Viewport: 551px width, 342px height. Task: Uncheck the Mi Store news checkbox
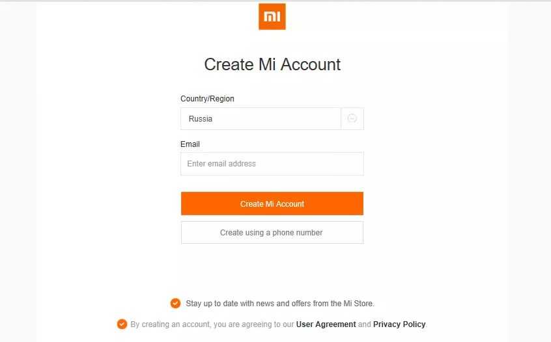[175, 303]
